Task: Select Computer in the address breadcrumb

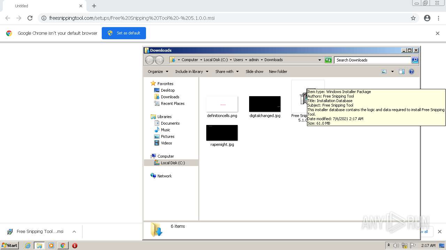Action: tap(190, 60)
